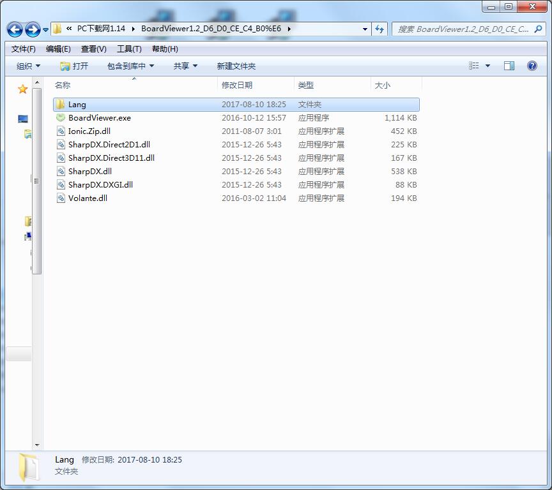Toggle the preview pane icon
This screenshot has width=552, height=490.
pos(509,66)
